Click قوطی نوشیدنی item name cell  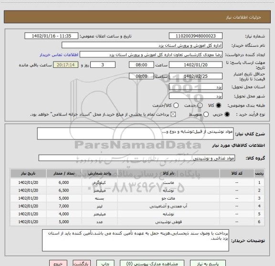(169, 222)
